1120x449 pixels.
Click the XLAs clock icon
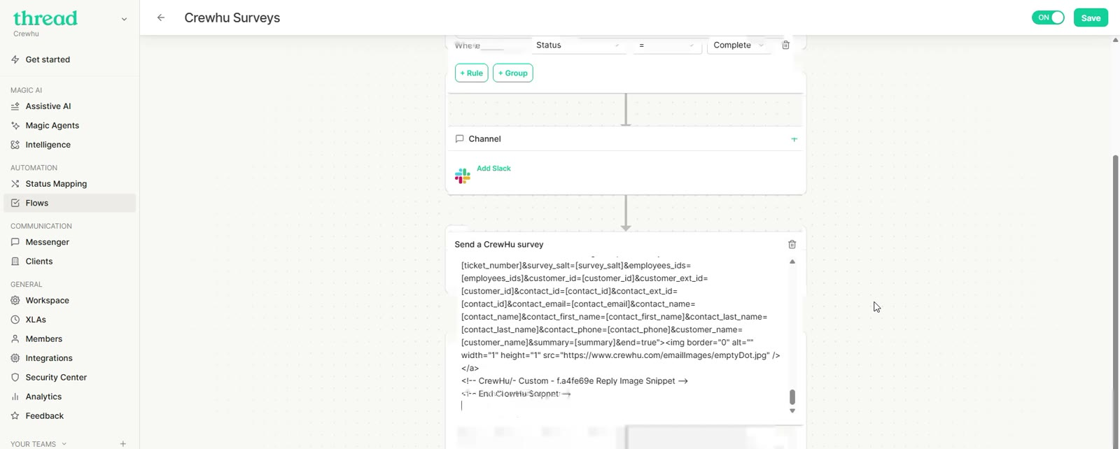click(x=15, y=320)
